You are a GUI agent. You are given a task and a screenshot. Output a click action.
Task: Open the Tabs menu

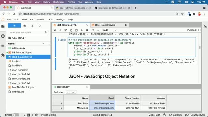pos(50,19)
